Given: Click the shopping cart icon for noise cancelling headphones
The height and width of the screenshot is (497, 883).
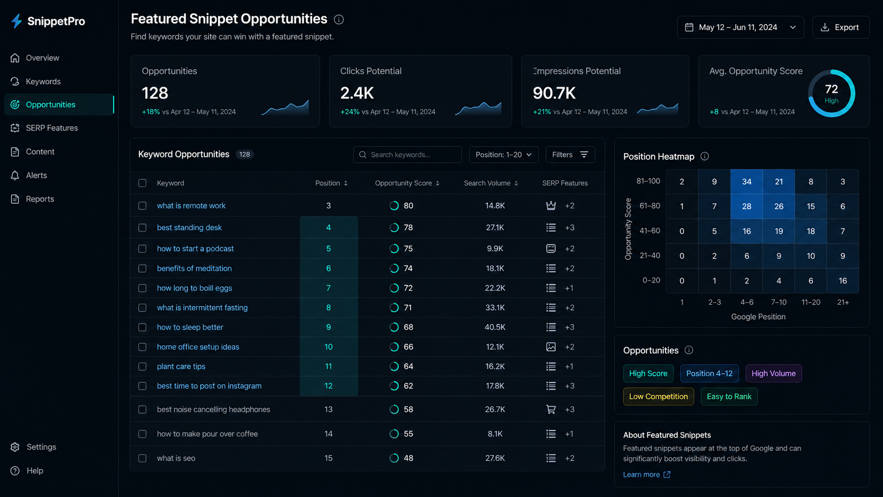Looking at the screenshot, I should pos(551,409).
